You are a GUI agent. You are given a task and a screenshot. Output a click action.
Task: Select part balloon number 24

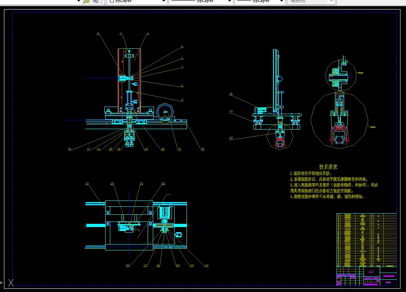pos(192,265)
